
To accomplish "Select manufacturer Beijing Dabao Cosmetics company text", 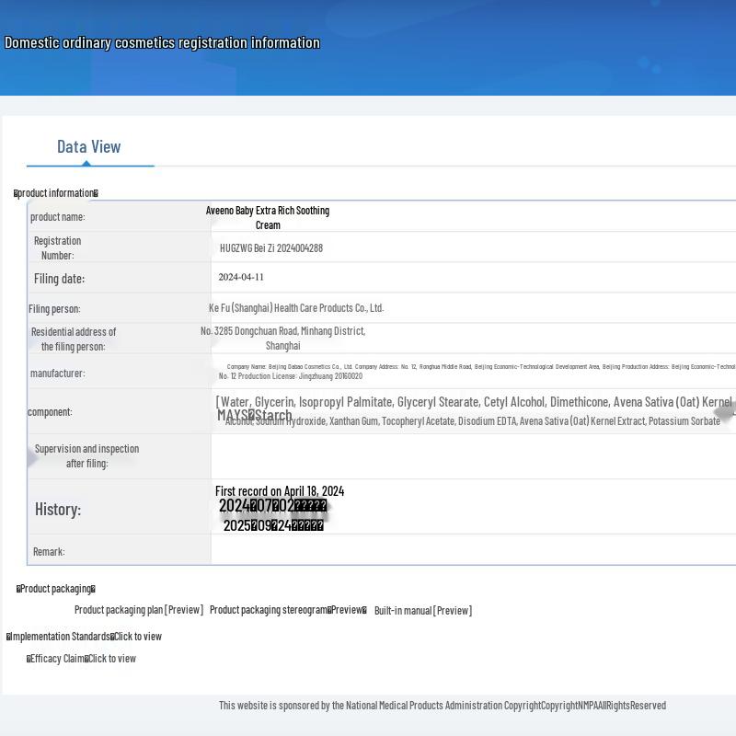I will click(480, 366).
